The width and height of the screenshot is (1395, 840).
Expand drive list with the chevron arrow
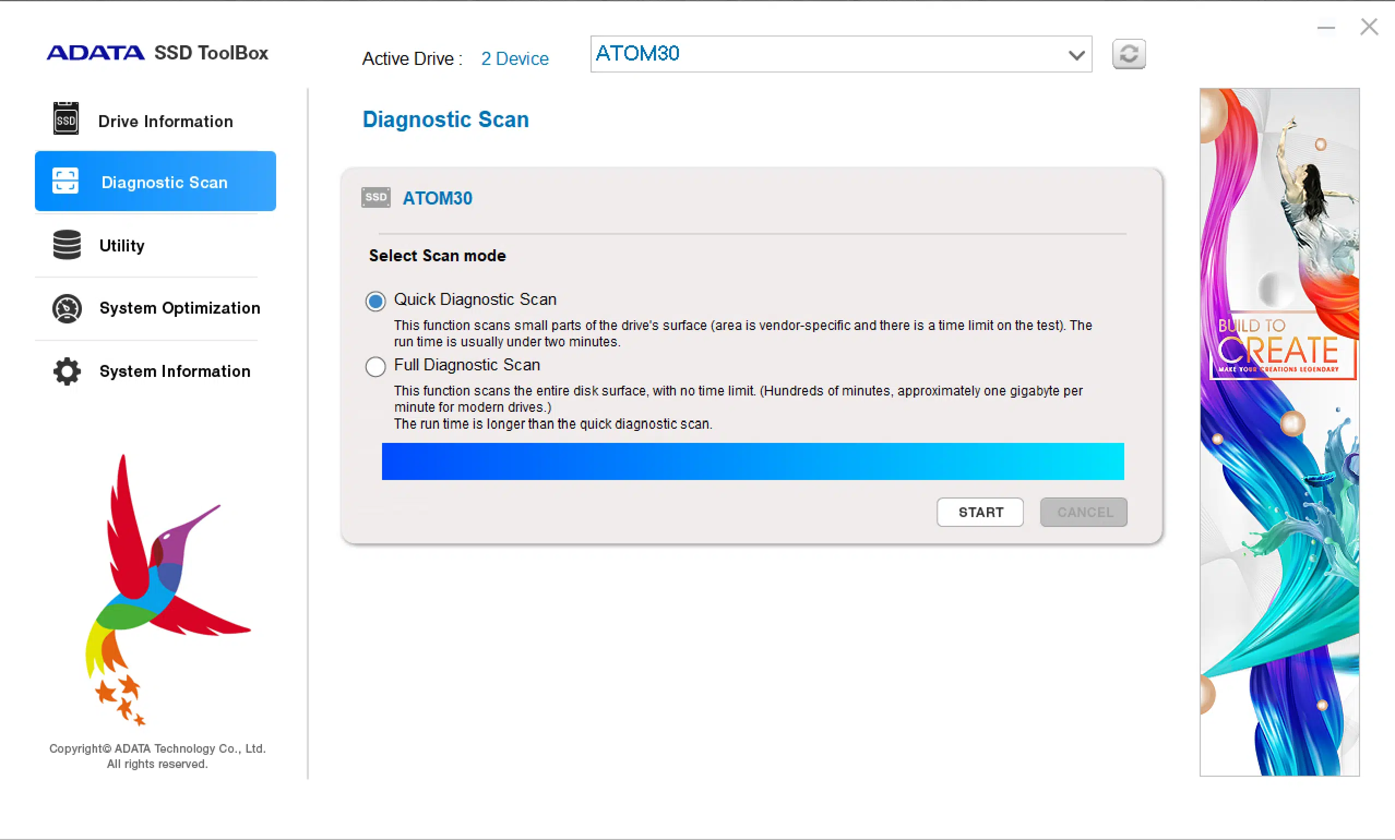1076,56
